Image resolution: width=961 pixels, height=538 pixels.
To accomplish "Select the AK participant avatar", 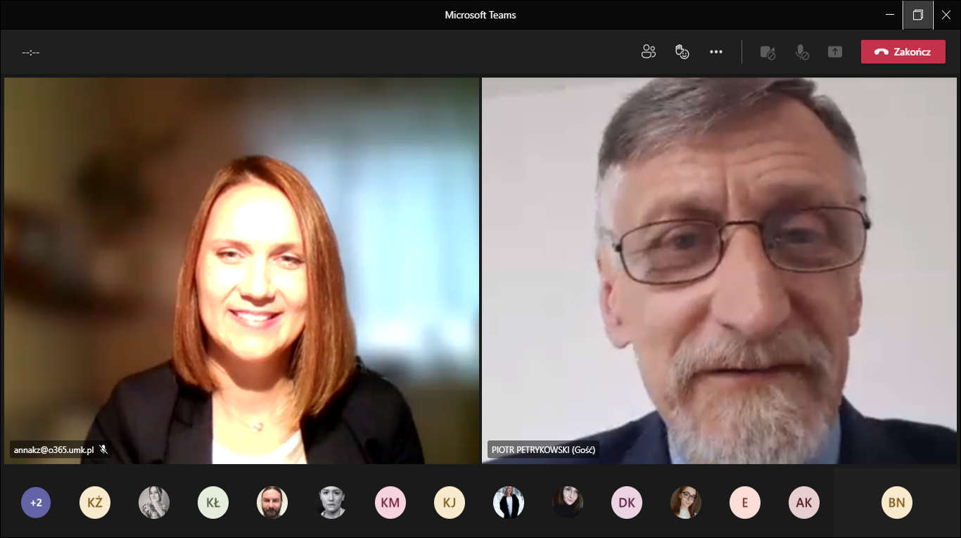I will click(x=804, y=503).
